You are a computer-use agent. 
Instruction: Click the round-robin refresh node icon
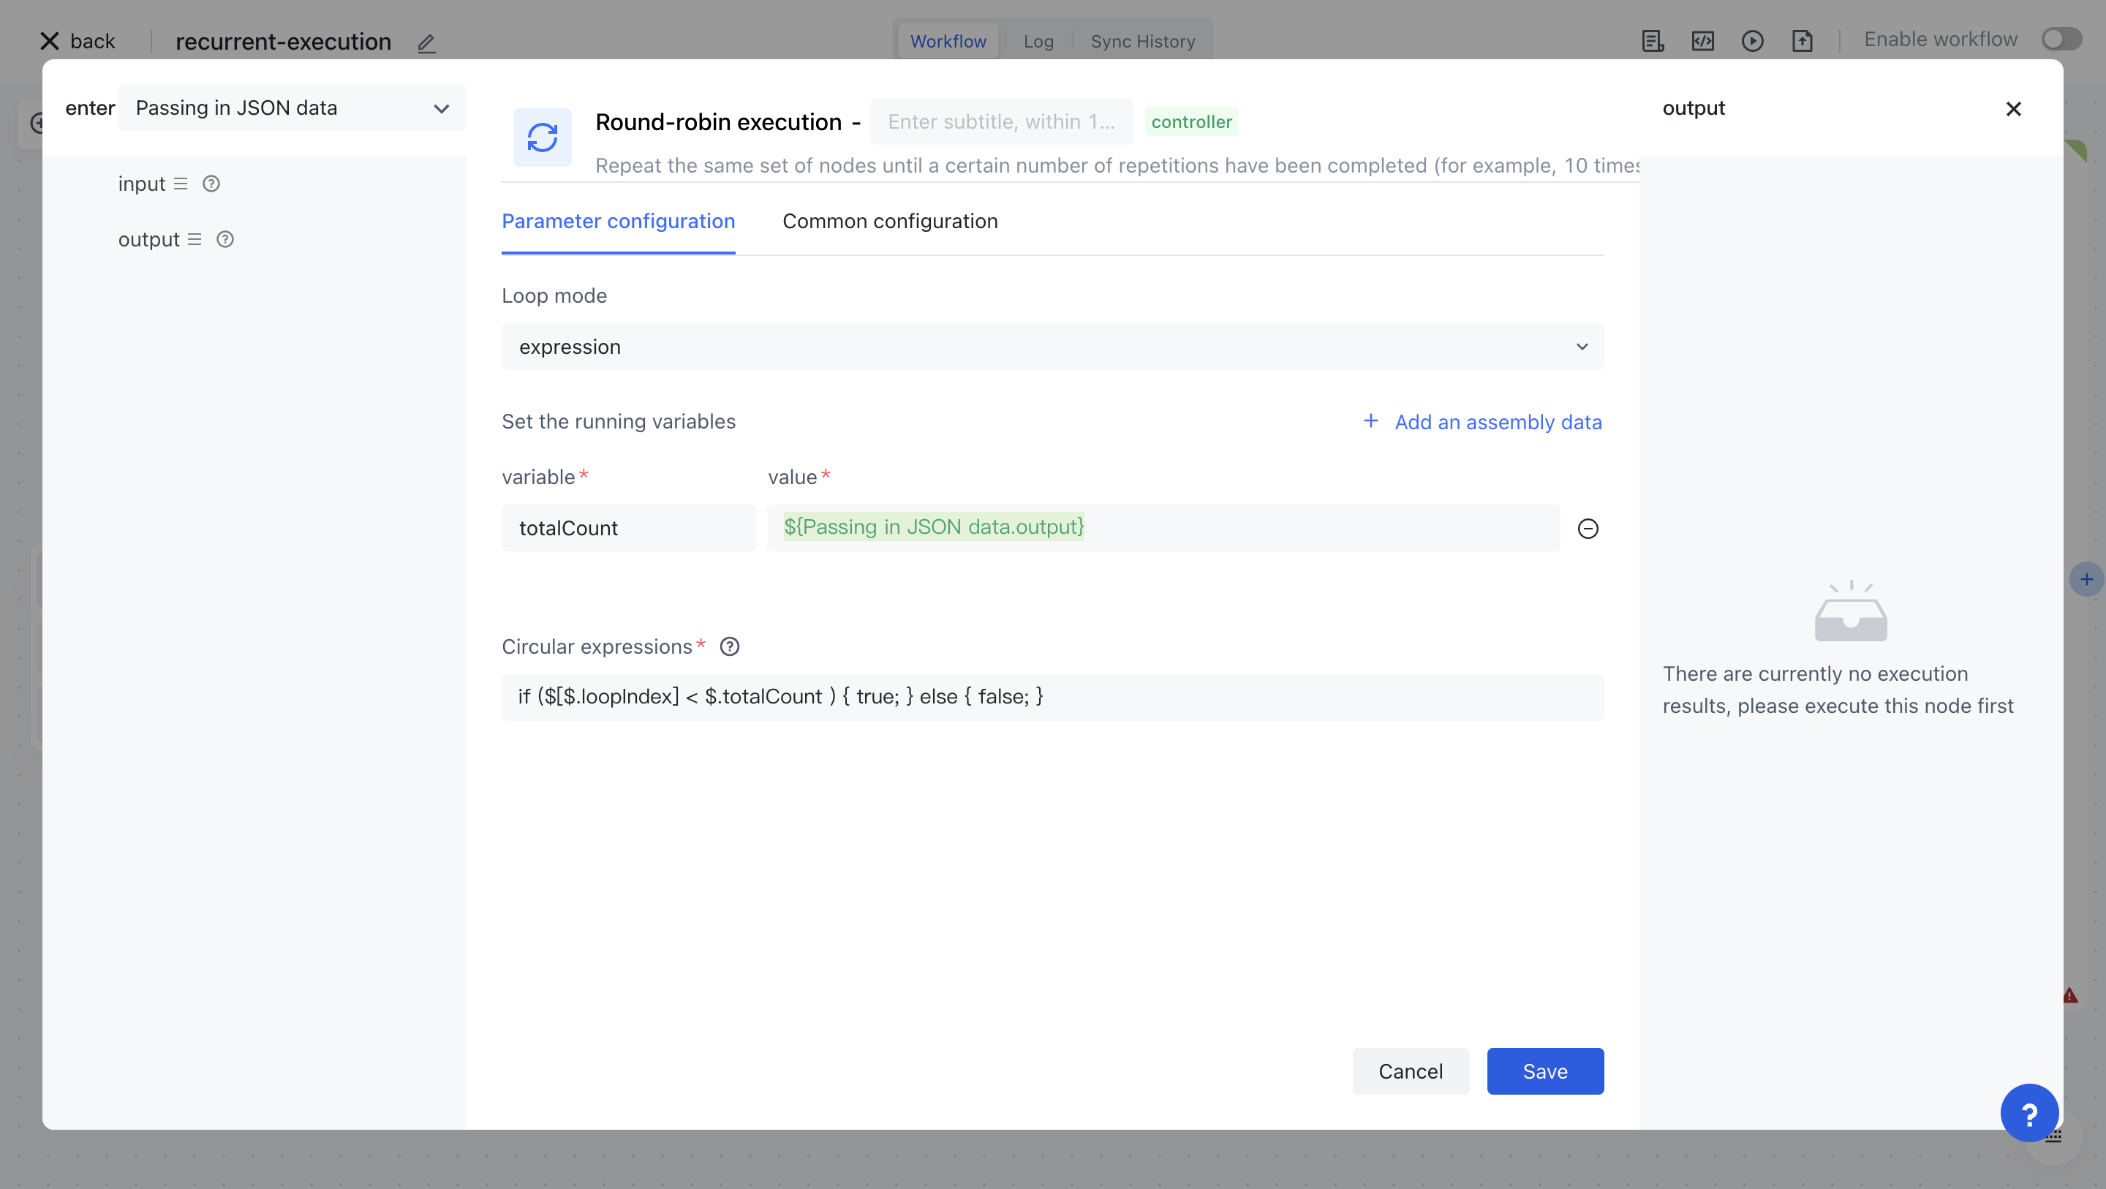pyautogui.click(x=542, y=137)
